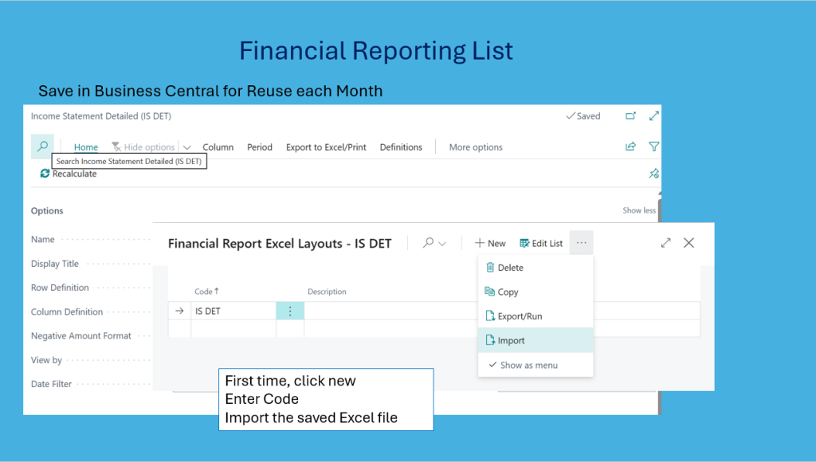
Task: Click the search magnifier icon in Income Statement
Action: point(42,147)
